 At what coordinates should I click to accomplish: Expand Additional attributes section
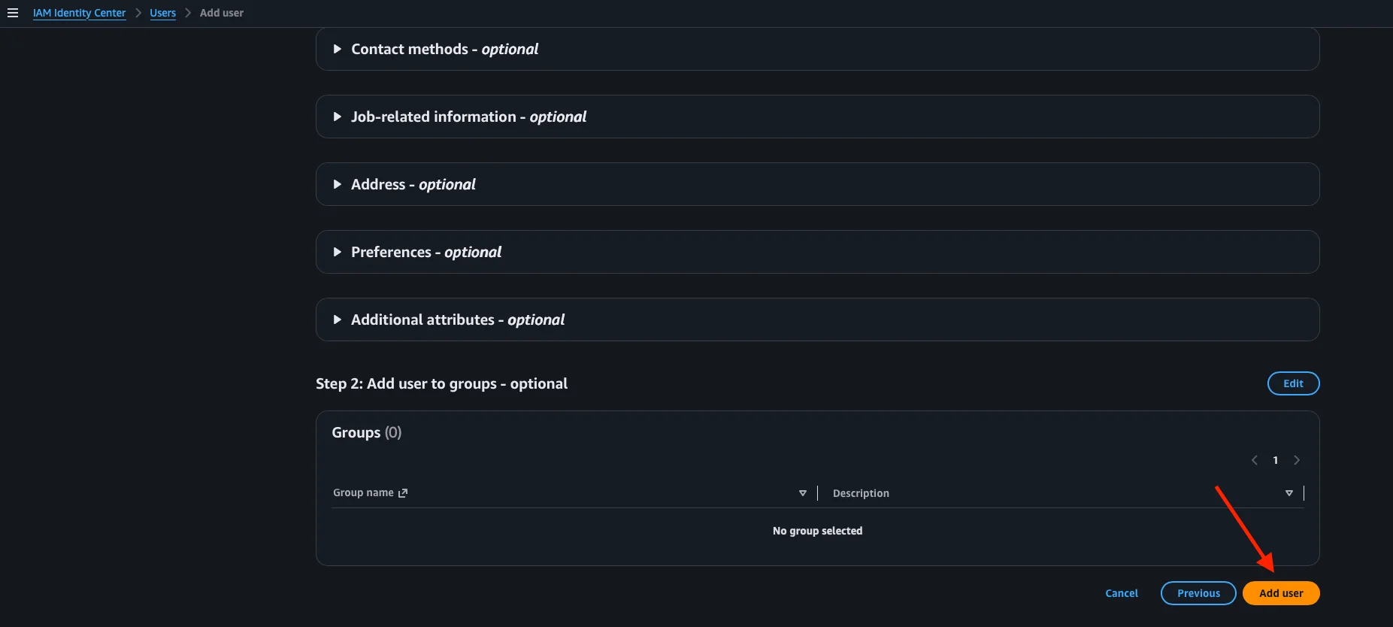point(817,320)
